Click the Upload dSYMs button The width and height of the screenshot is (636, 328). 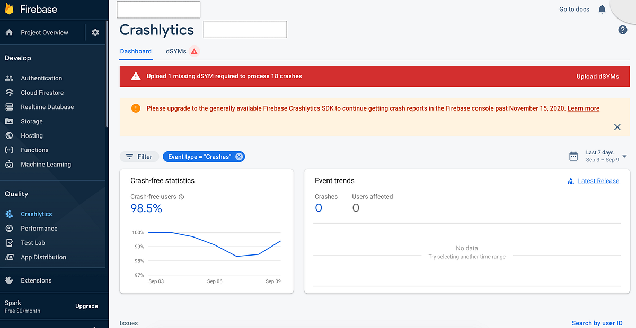[x=597, y=76]
